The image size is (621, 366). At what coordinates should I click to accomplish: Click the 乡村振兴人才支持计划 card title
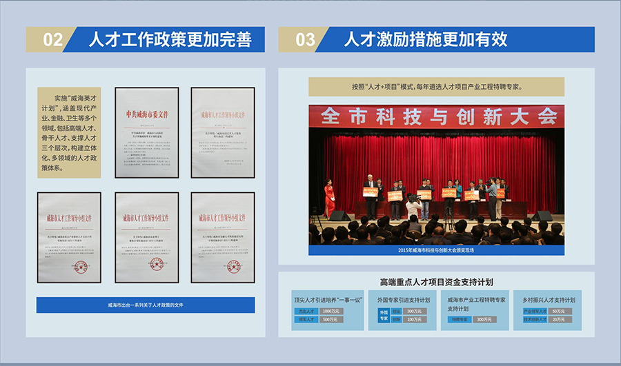pos(549,301)
